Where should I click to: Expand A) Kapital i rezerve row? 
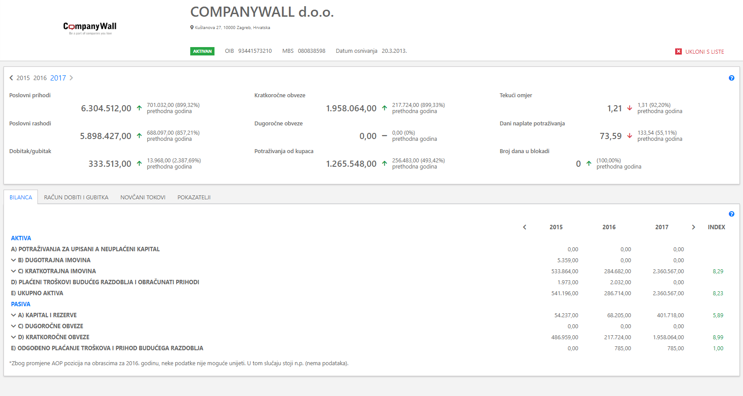(14, 315)
